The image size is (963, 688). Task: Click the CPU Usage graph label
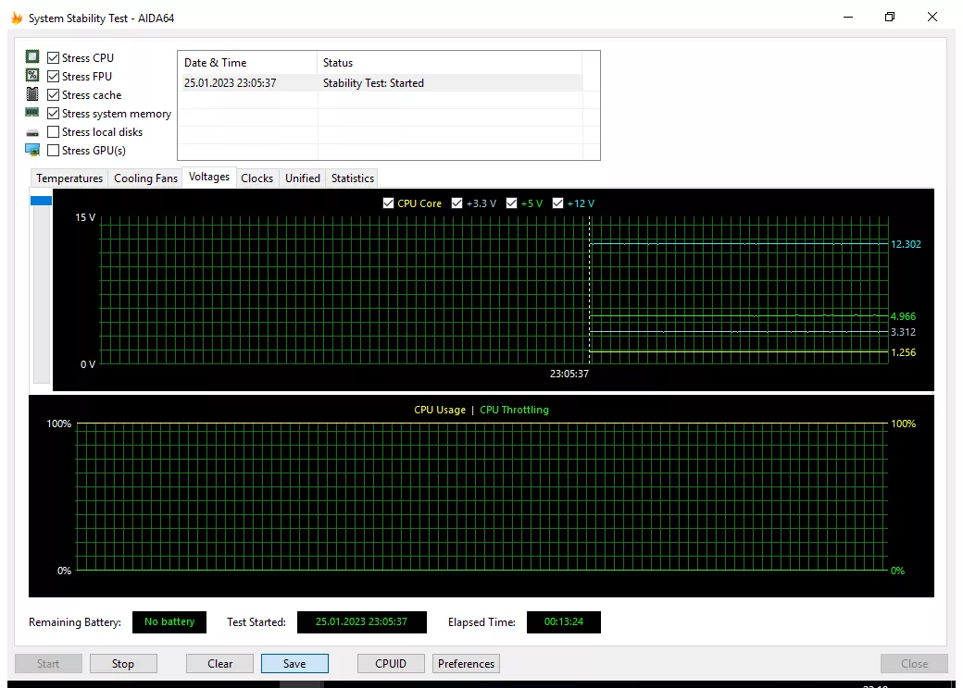pos(440,410)
